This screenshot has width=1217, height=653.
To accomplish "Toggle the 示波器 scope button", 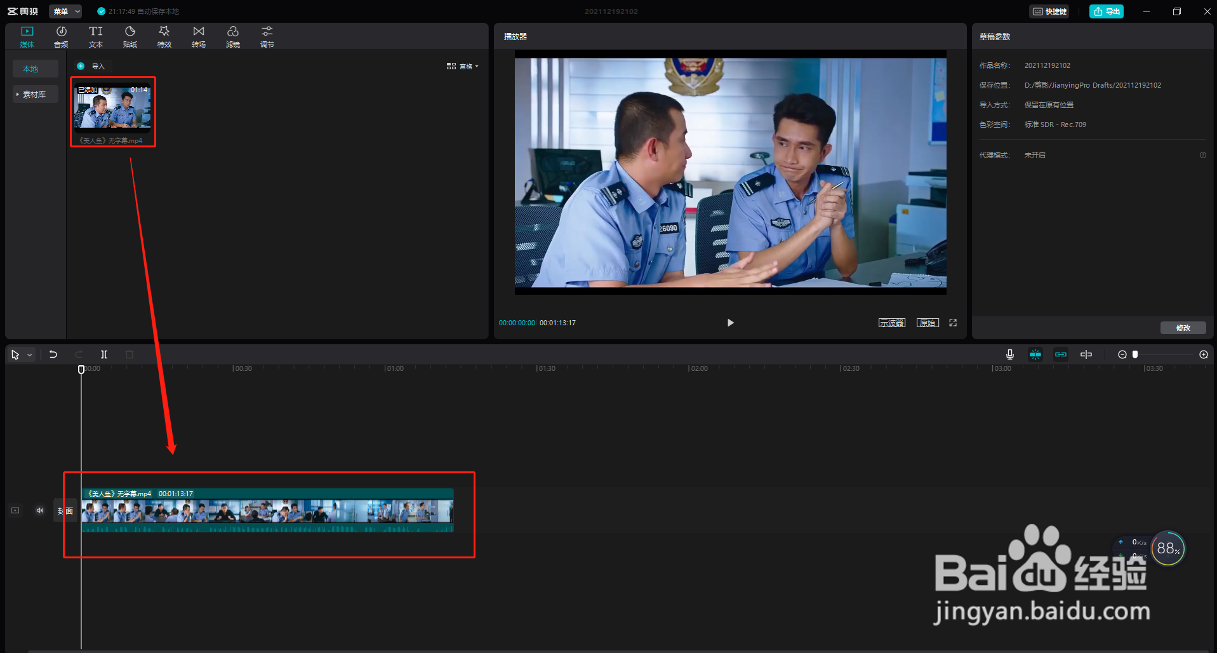I will pos(892,323).
